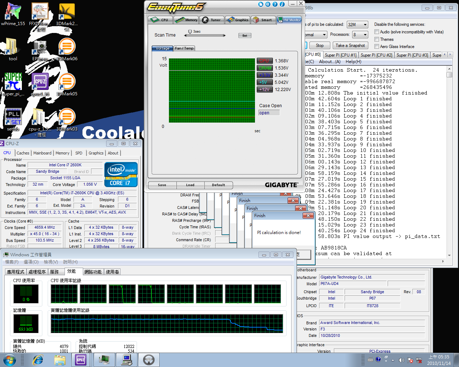Launch the 3DMark06 desktop shortcut

[67, 48]
